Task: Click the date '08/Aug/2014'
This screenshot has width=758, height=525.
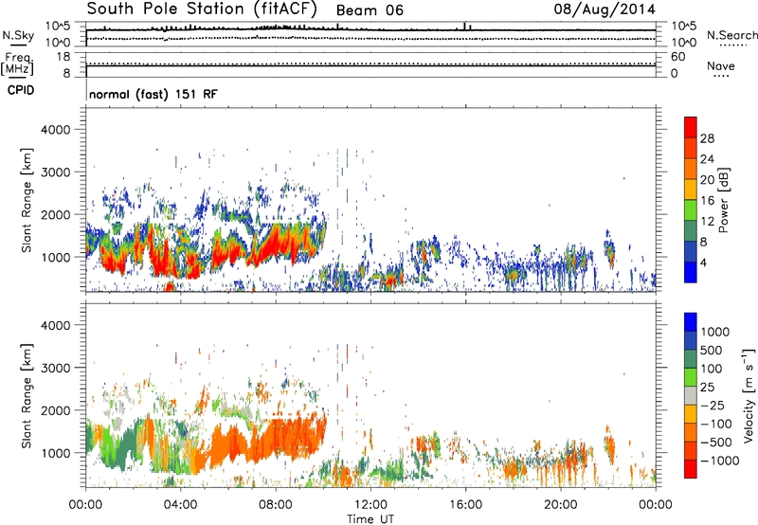Action: click(605, 9)
